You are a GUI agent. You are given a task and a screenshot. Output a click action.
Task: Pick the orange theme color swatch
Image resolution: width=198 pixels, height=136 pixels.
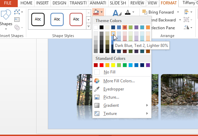pyautogui.click(x=148, y=27)
